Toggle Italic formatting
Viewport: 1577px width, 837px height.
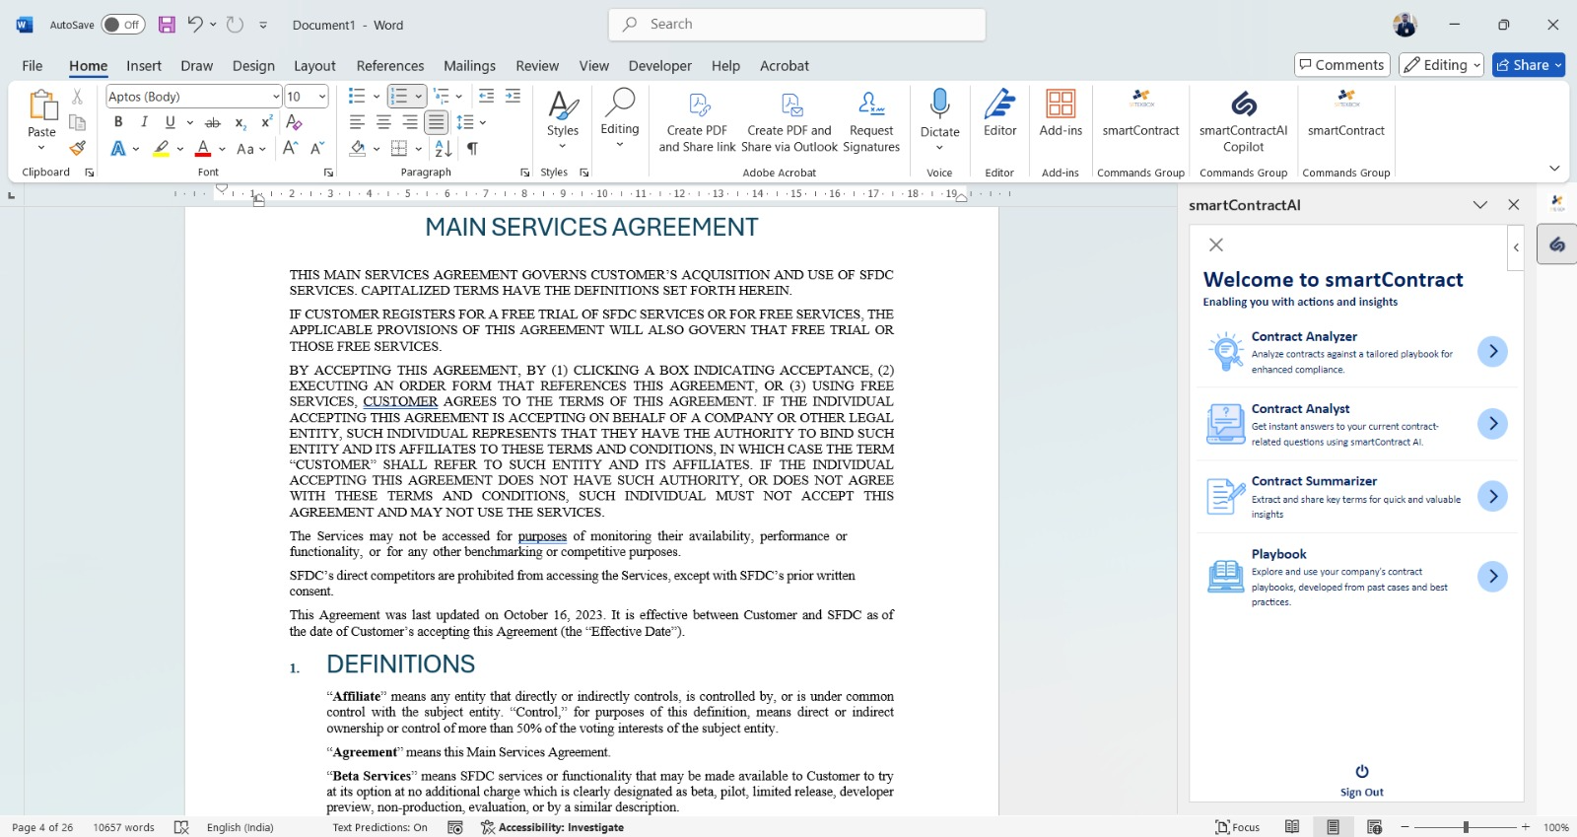tap(144, 122)
